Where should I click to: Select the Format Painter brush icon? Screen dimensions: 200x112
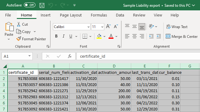pyautogui.click(x=19, y=39)
